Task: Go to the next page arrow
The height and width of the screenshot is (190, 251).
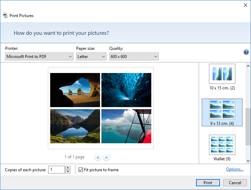Action: point(106,157)
